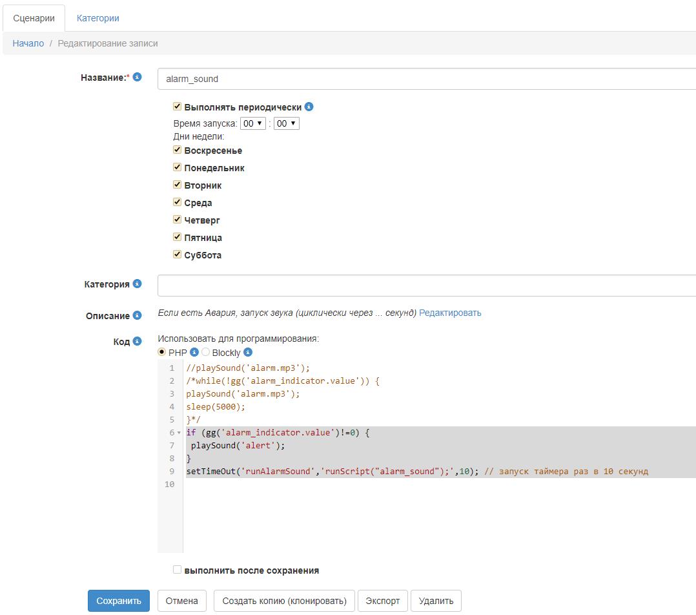This screenshot has height=615, width=696.
Task: Select the Blockly radio button
Action: 206,352
